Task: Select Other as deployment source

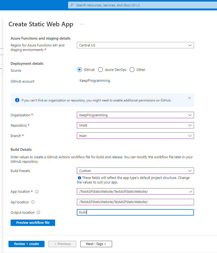Action: [132, 70]
